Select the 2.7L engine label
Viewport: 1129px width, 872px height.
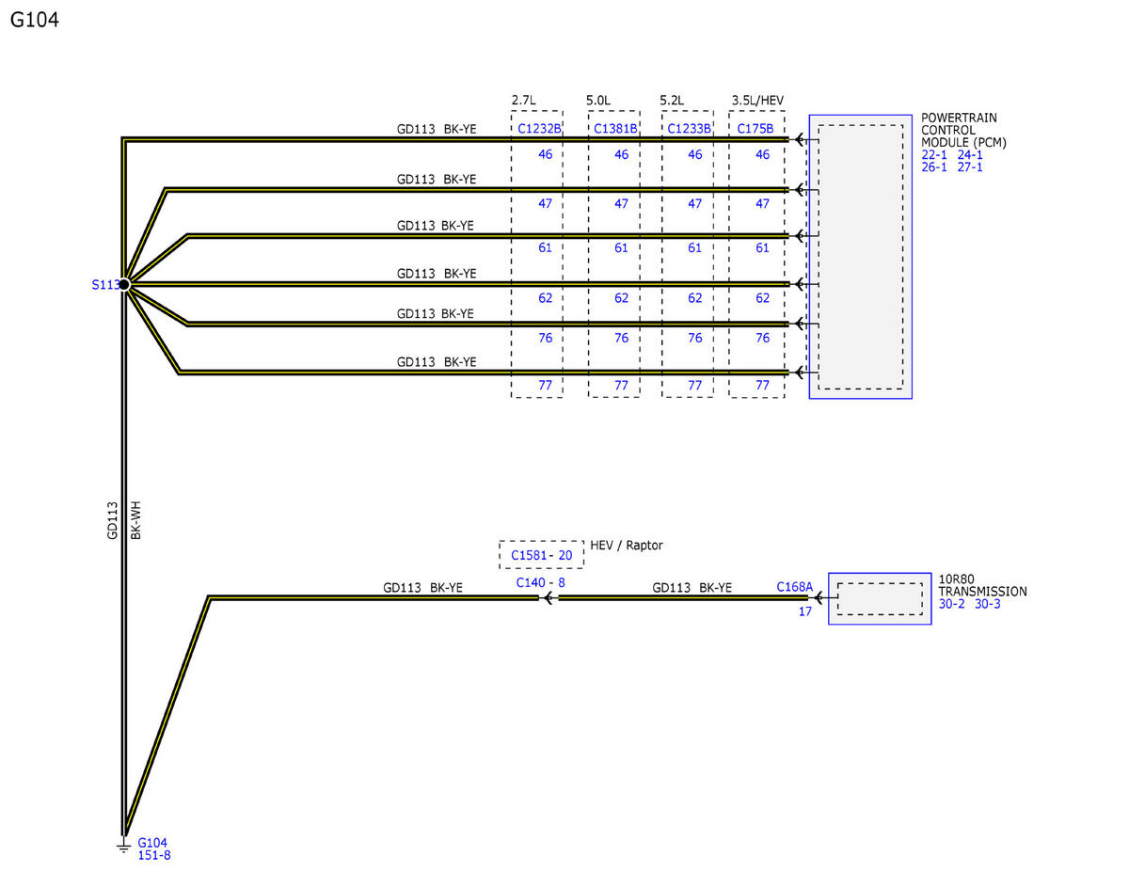click(524, 100)
